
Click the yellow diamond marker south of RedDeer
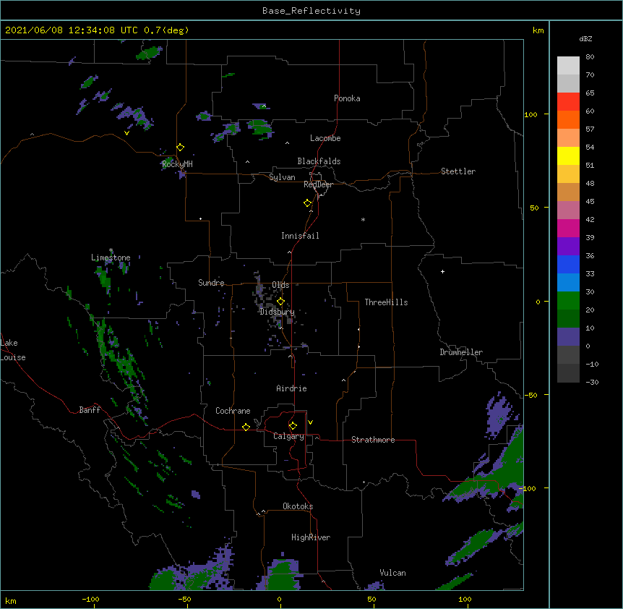coord(307,203)
